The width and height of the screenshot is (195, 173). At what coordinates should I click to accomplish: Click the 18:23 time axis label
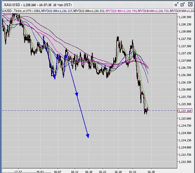(x=103, y=172)
